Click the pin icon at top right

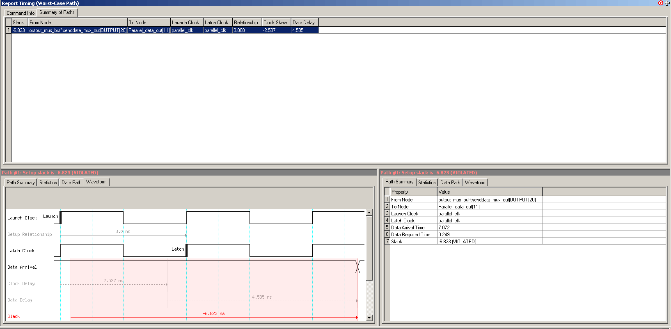coord(667,3)
